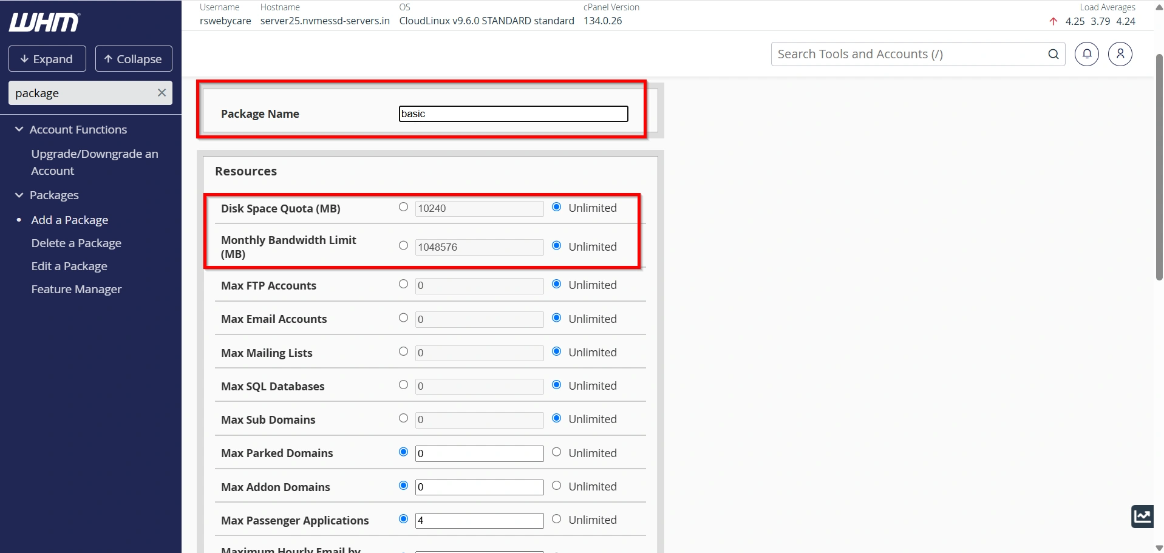Open Edit a Package
Viewport: 1164px width, 553px height.
(69, 266)
